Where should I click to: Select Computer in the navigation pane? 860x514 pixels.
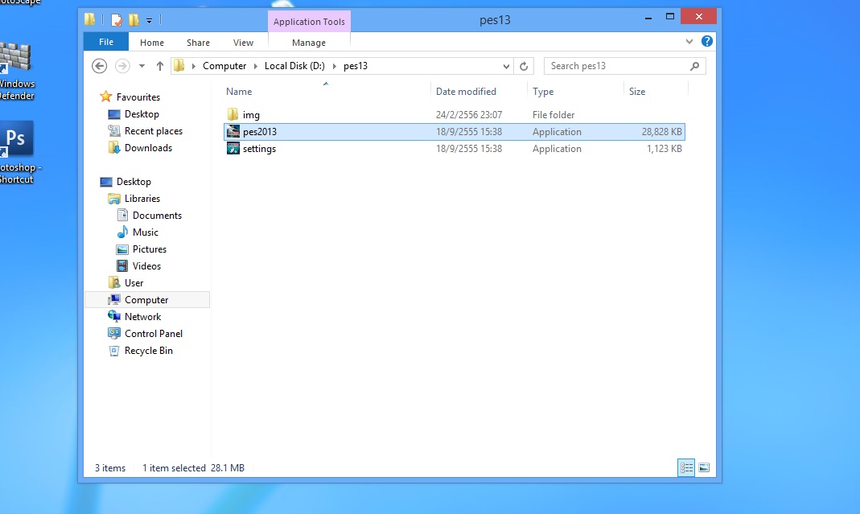click(146, 300)
